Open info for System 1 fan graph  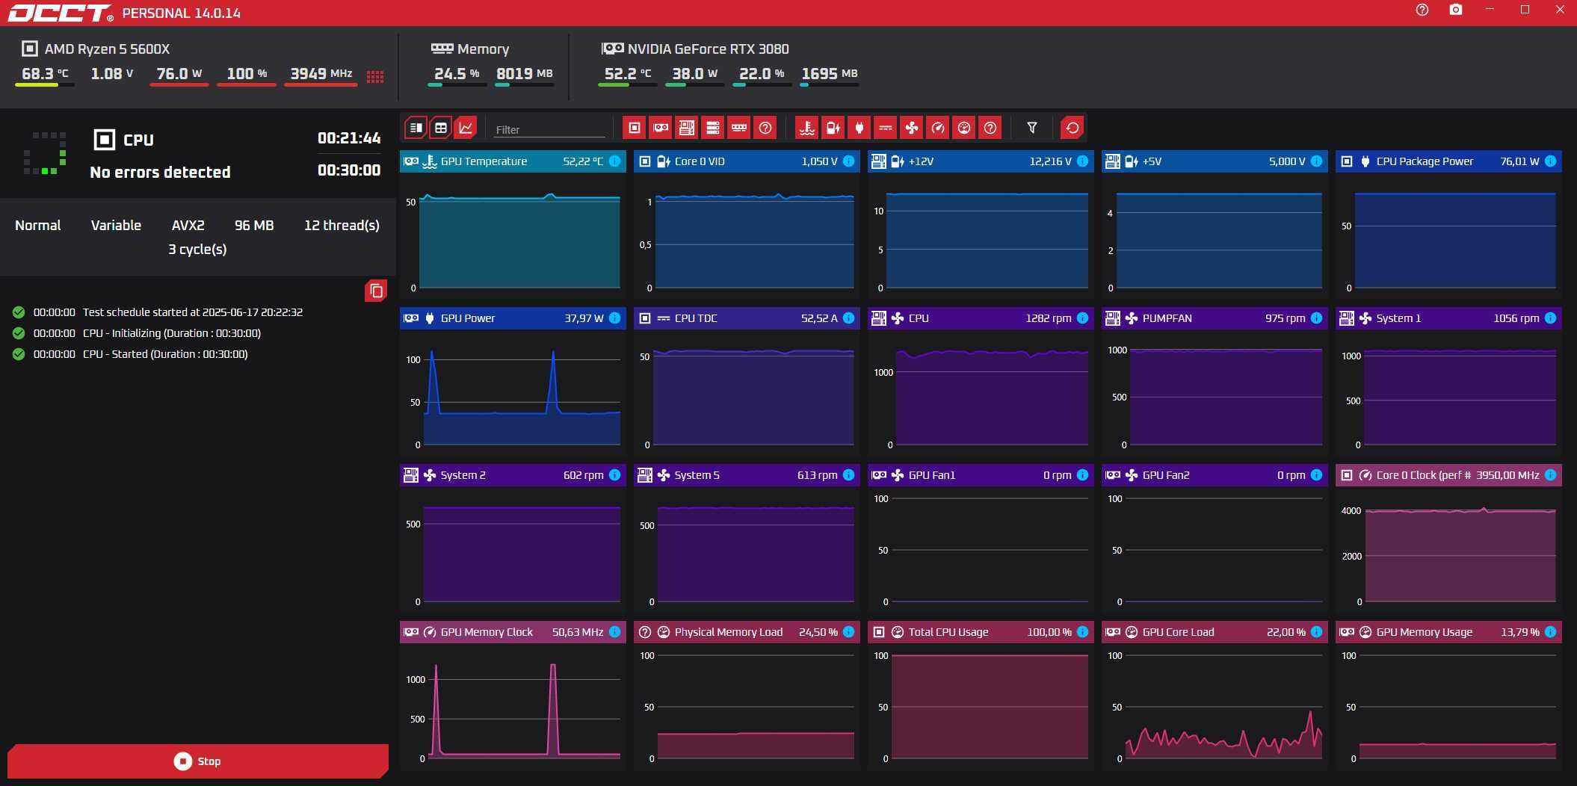click(x=1550, y=318)
